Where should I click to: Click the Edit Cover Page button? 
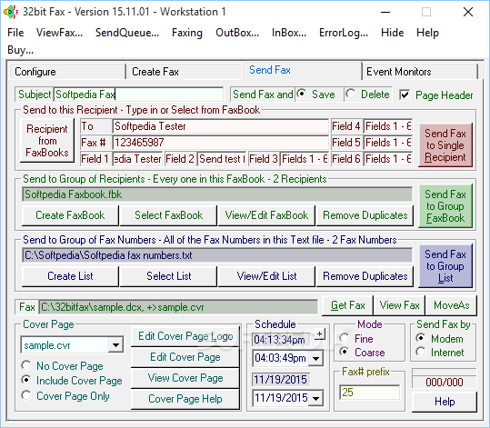tap(185, 357)
